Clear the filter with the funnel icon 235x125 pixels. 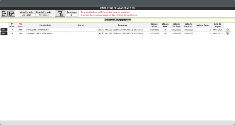click(60, 13)
